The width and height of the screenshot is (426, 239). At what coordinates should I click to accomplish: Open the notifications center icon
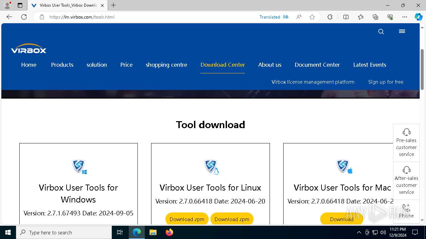coord(415,232)
